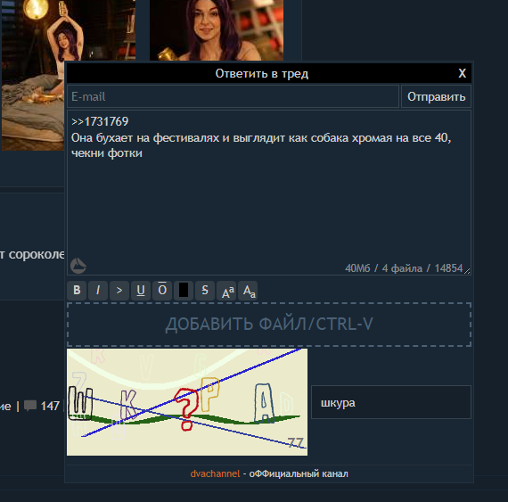508x502 pixels.
Task: Open the dvachannel link
Action: click(x=215, y=473)
